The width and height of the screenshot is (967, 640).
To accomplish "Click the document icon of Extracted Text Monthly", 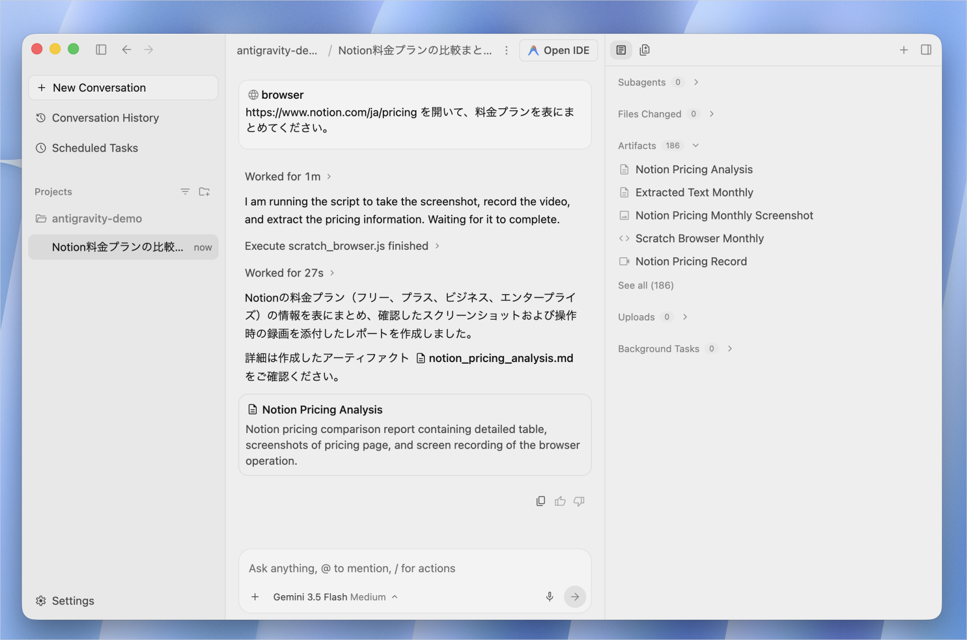I will point(624,192).
